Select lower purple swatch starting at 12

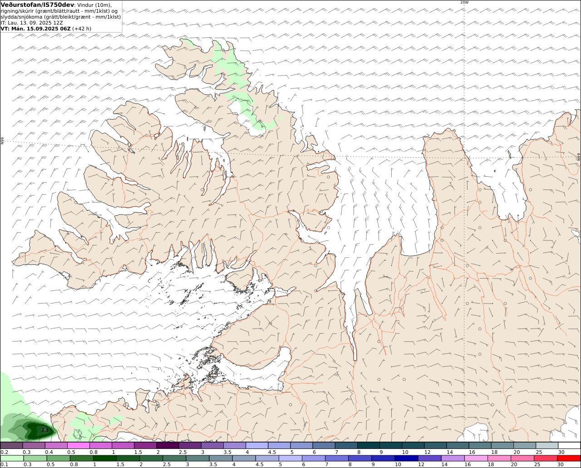pos(429,458)
